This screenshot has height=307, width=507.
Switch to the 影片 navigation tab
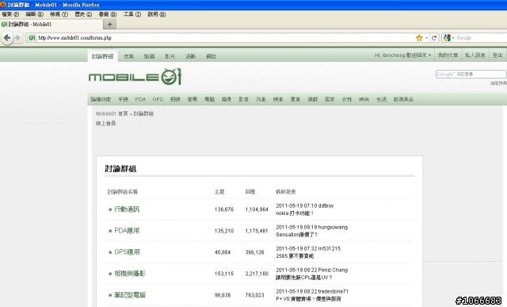coord(170,56)
